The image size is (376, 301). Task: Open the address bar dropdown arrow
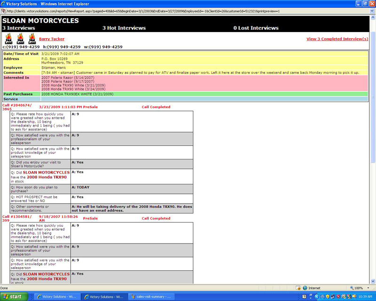click(372, 11)
